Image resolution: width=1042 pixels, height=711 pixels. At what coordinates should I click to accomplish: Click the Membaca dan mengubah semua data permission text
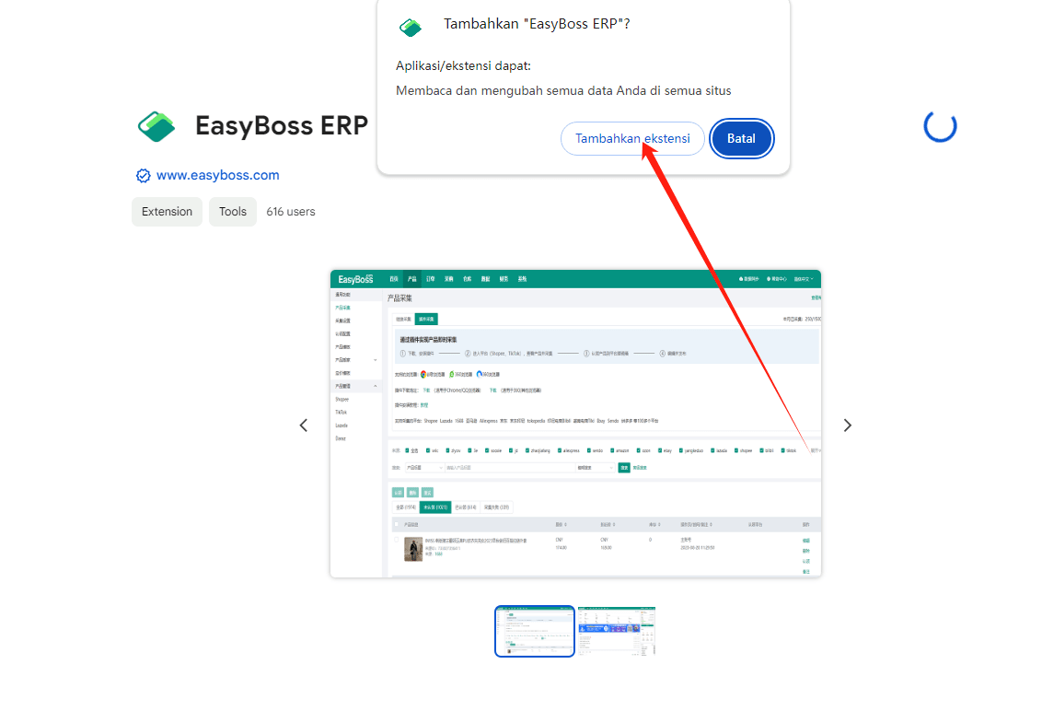pos(562,90)
